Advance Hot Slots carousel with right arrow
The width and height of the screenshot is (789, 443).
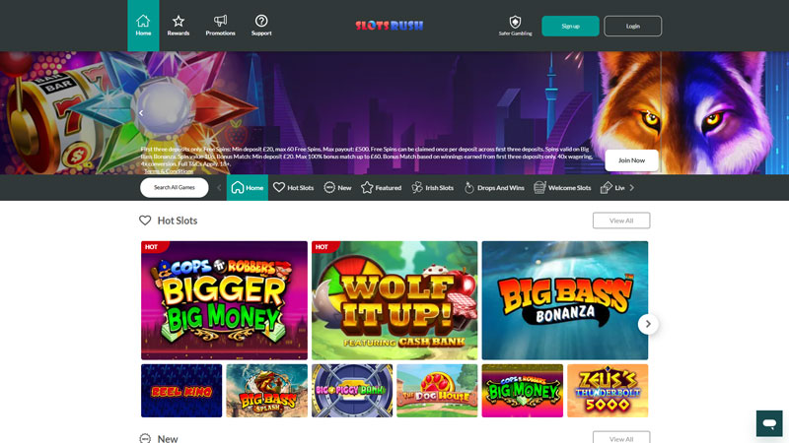pos(648,324)
